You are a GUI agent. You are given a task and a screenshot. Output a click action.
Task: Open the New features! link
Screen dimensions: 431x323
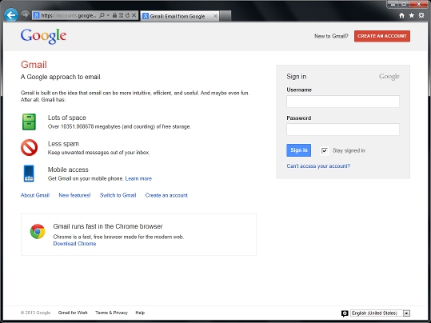[74, 195]
